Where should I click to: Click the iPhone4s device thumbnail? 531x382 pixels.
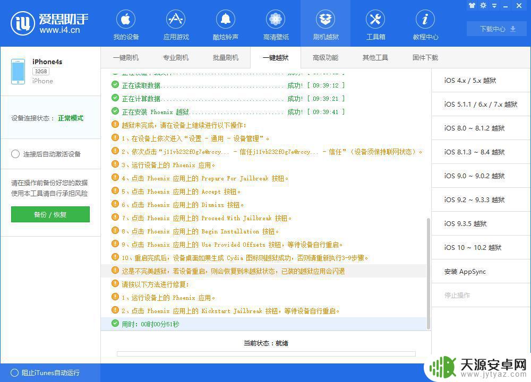click(18, 72)
